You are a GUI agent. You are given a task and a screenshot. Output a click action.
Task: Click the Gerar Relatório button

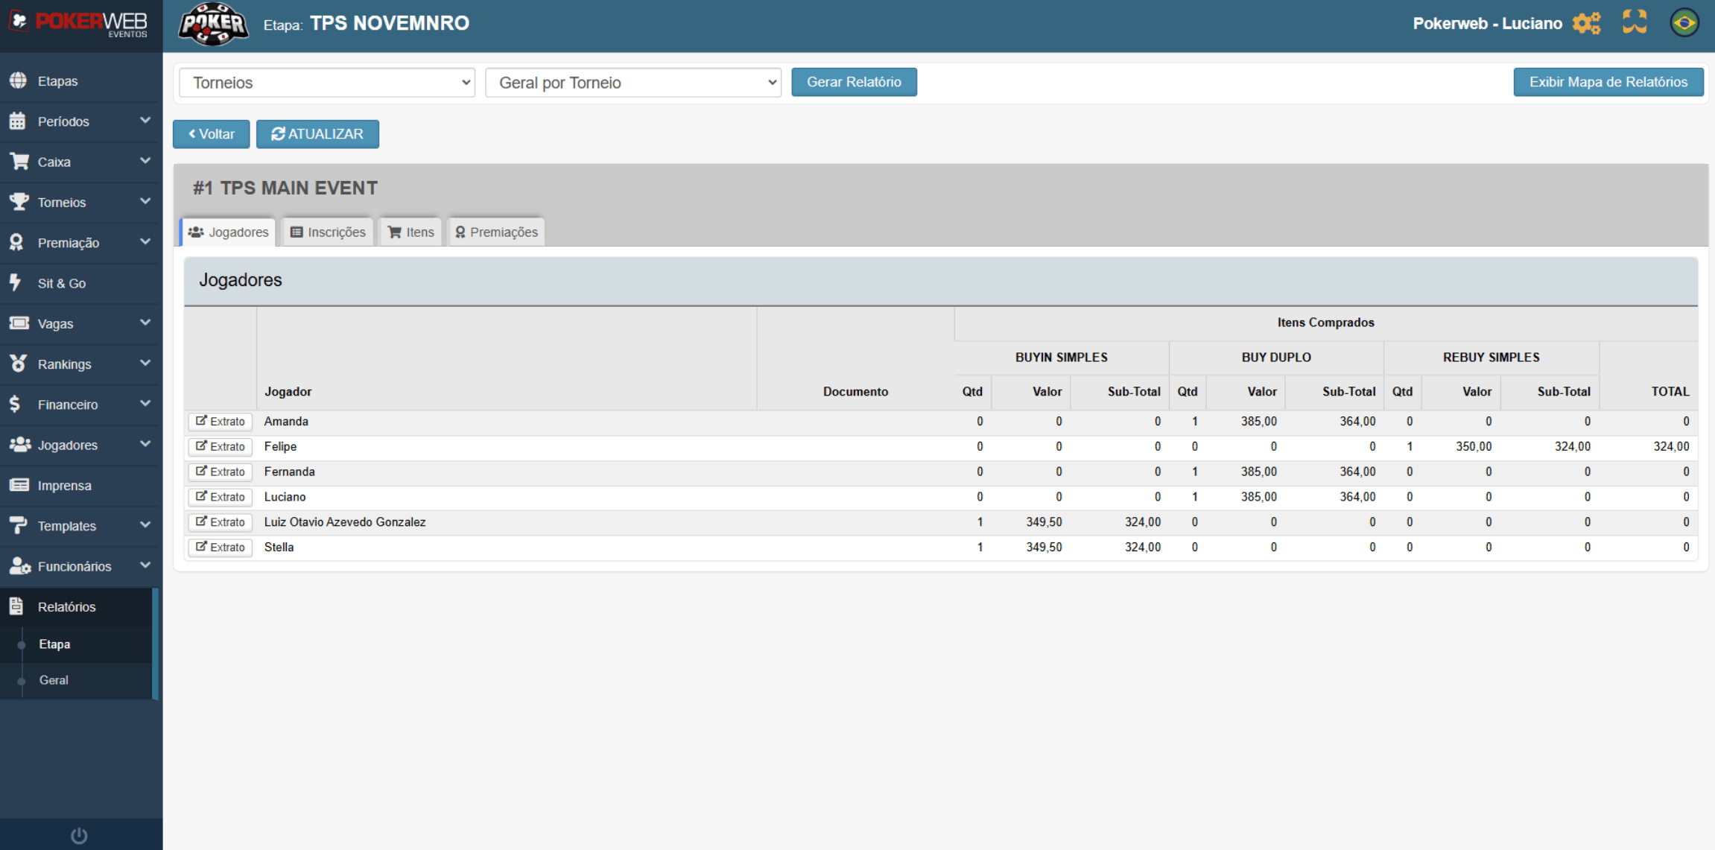[854, 82]
